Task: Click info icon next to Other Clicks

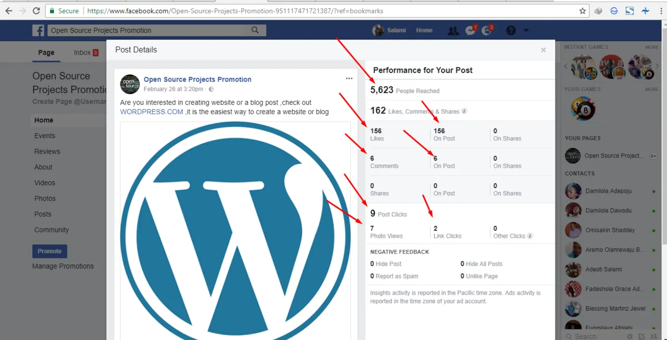Action: pyautogui.click(x=530, y=236)
